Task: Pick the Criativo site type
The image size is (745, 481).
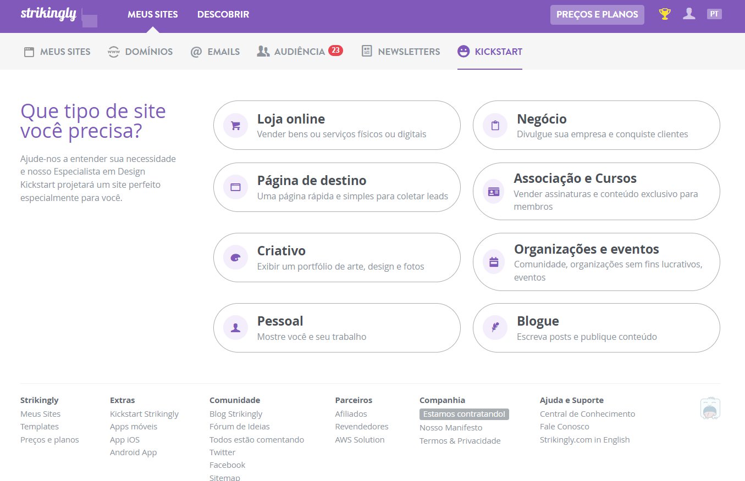Action: click(x=336, y=258)
